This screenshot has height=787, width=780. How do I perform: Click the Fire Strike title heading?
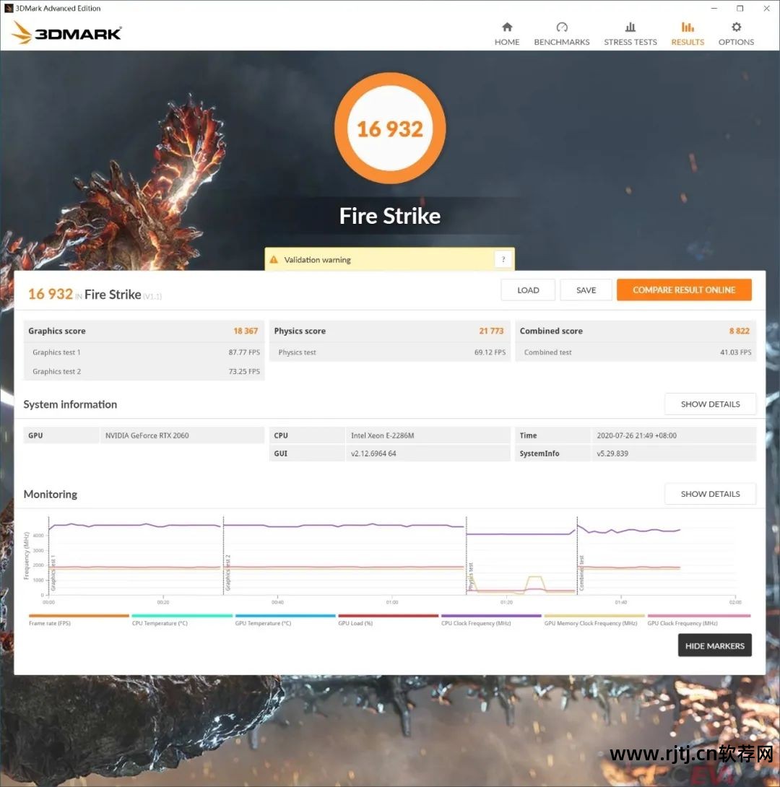[x=390, y=216]
